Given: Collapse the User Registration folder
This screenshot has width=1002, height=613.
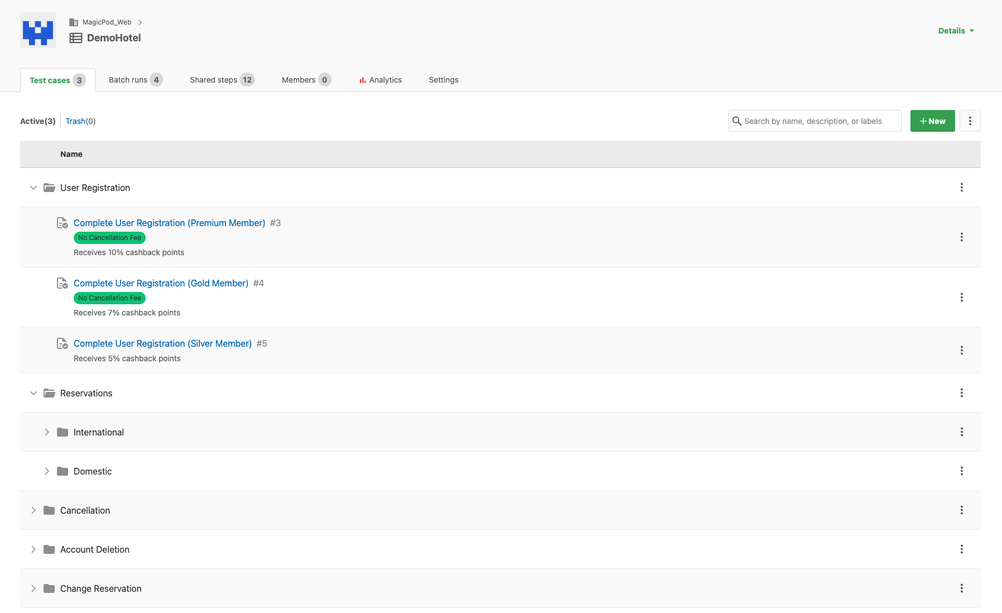Looking at the screenshot, I should 33,188.
